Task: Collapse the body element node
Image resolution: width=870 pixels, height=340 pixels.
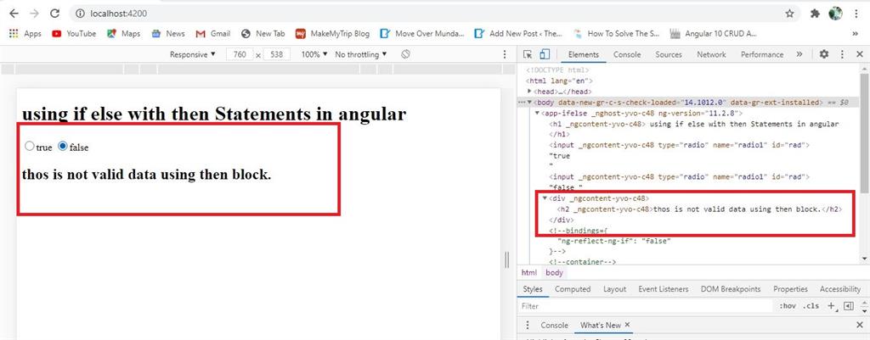Action: (x=530, y=103)
